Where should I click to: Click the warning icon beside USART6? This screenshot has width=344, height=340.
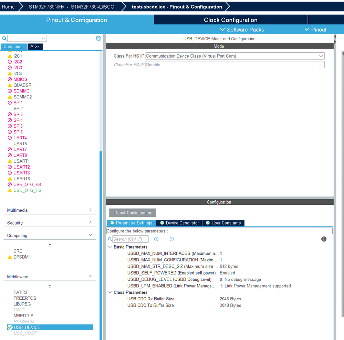coord(10,179)
